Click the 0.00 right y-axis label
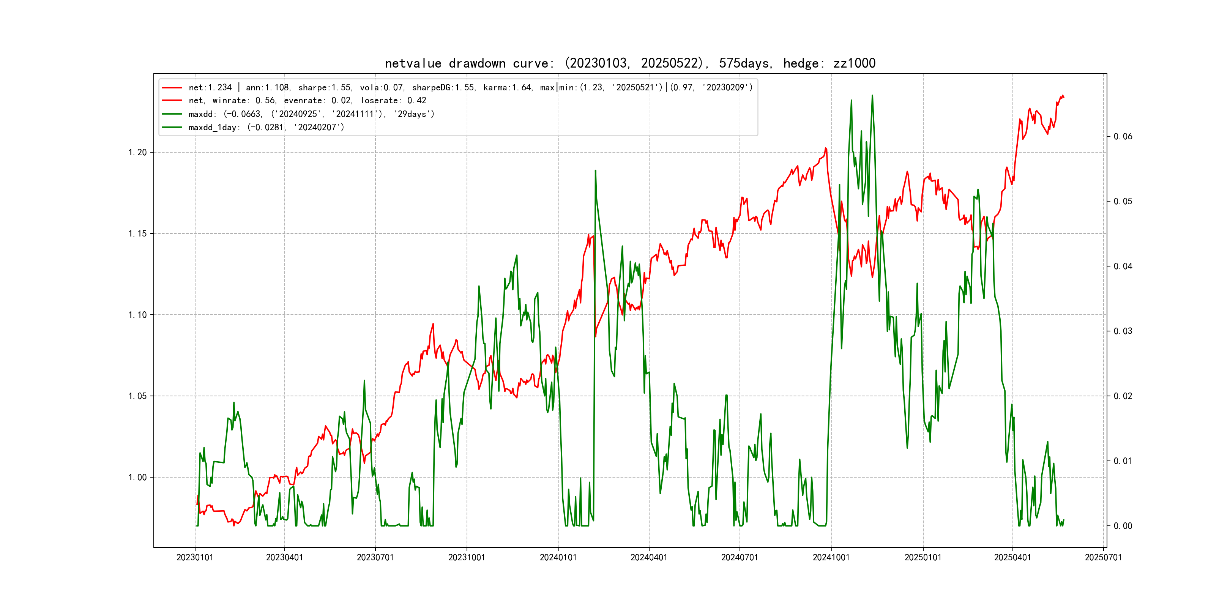This screenshot has width=1230, height=615. 1123,526
